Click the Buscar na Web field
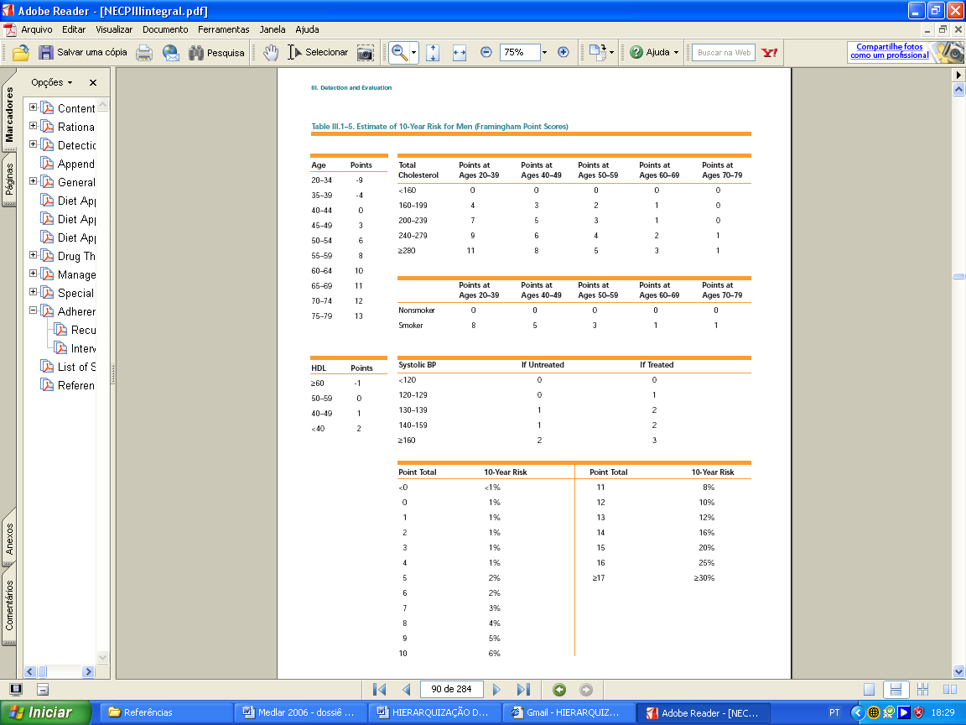Image resolution: width=966 pixels, height=725 pixels. 723,52
